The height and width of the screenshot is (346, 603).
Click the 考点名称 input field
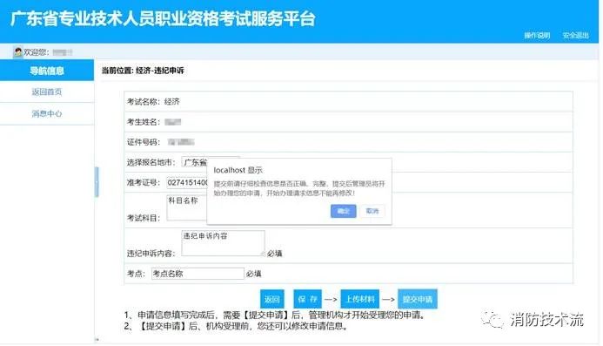coord(198,274)
